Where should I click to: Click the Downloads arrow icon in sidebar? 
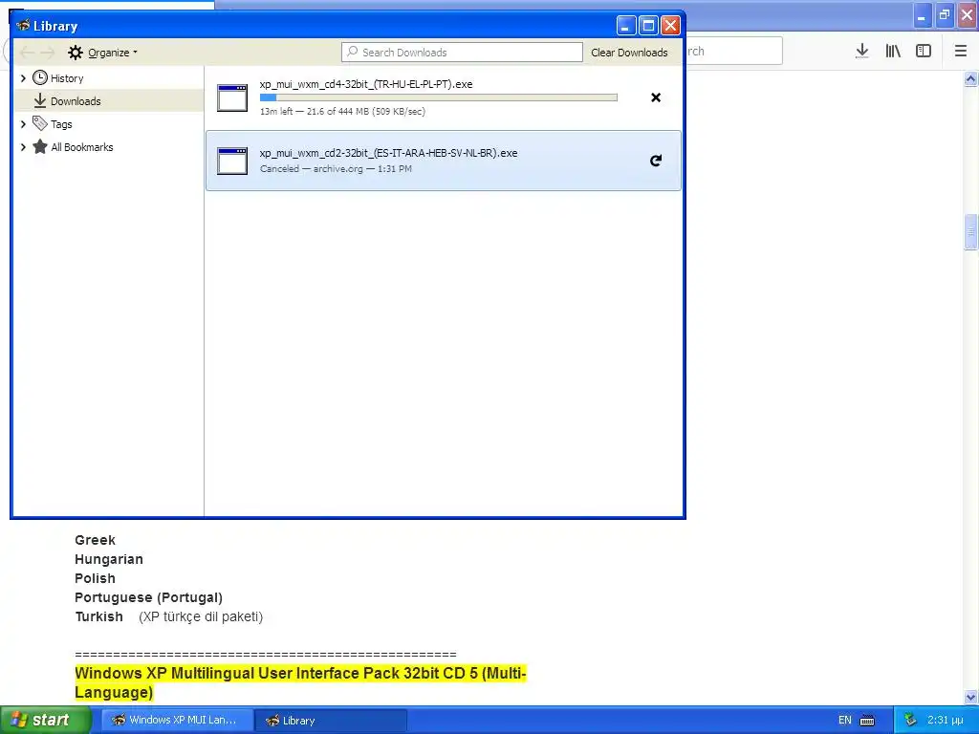click(40, 100)
